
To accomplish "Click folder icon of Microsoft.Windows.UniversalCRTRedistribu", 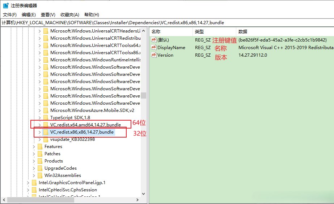I will 46,39.
